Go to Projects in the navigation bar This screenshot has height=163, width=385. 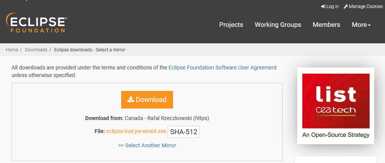231,25
